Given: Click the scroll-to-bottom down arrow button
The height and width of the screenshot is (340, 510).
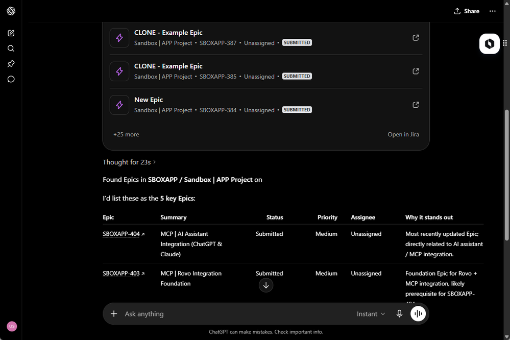Looking at the screenshot, I should [x=266, y=285].
